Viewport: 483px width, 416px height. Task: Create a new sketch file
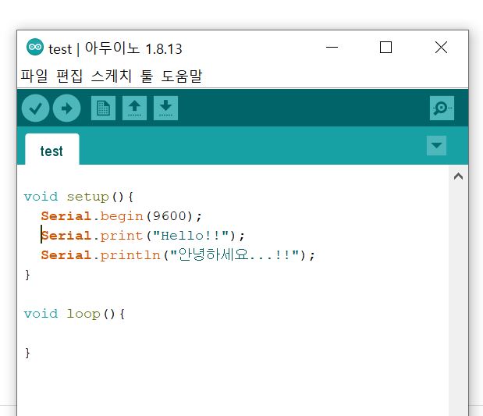coord(104,108)
